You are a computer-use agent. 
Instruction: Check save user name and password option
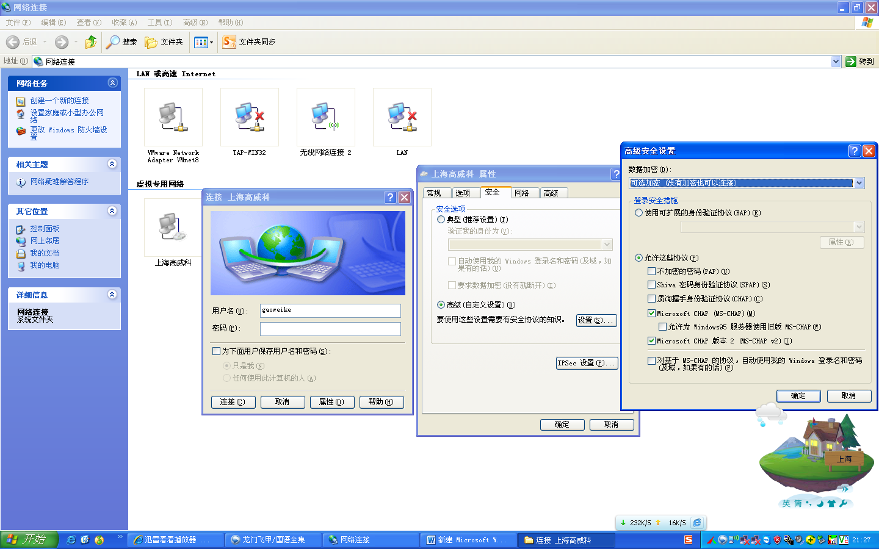[x=216, y=351]
